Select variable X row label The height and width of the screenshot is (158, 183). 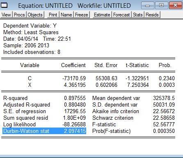click(30, 85)
